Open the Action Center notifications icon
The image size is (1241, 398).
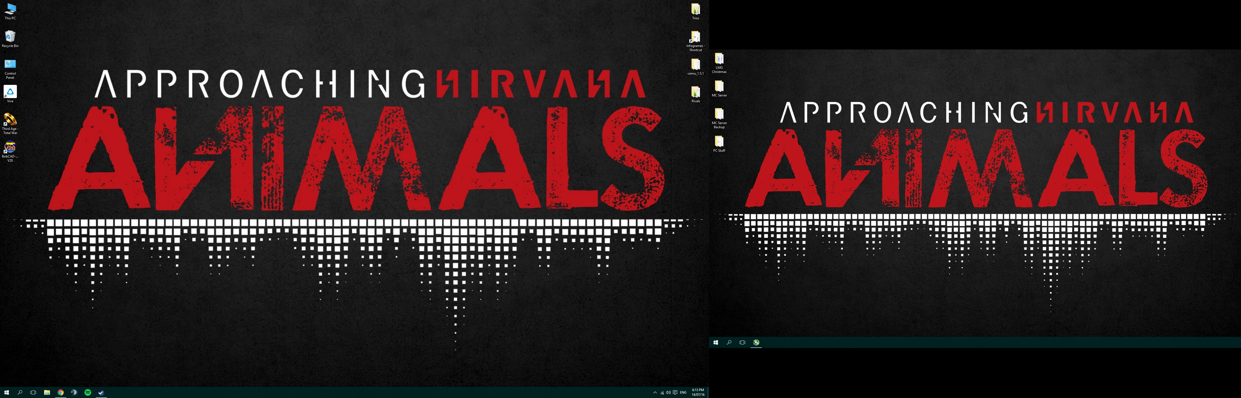[675, 393]
